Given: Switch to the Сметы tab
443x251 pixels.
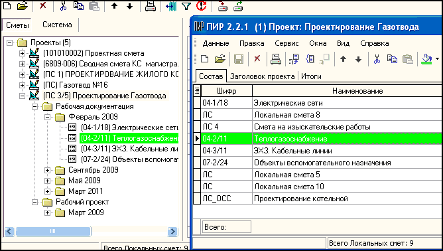Looking at the screenshot, I should 17,25.
